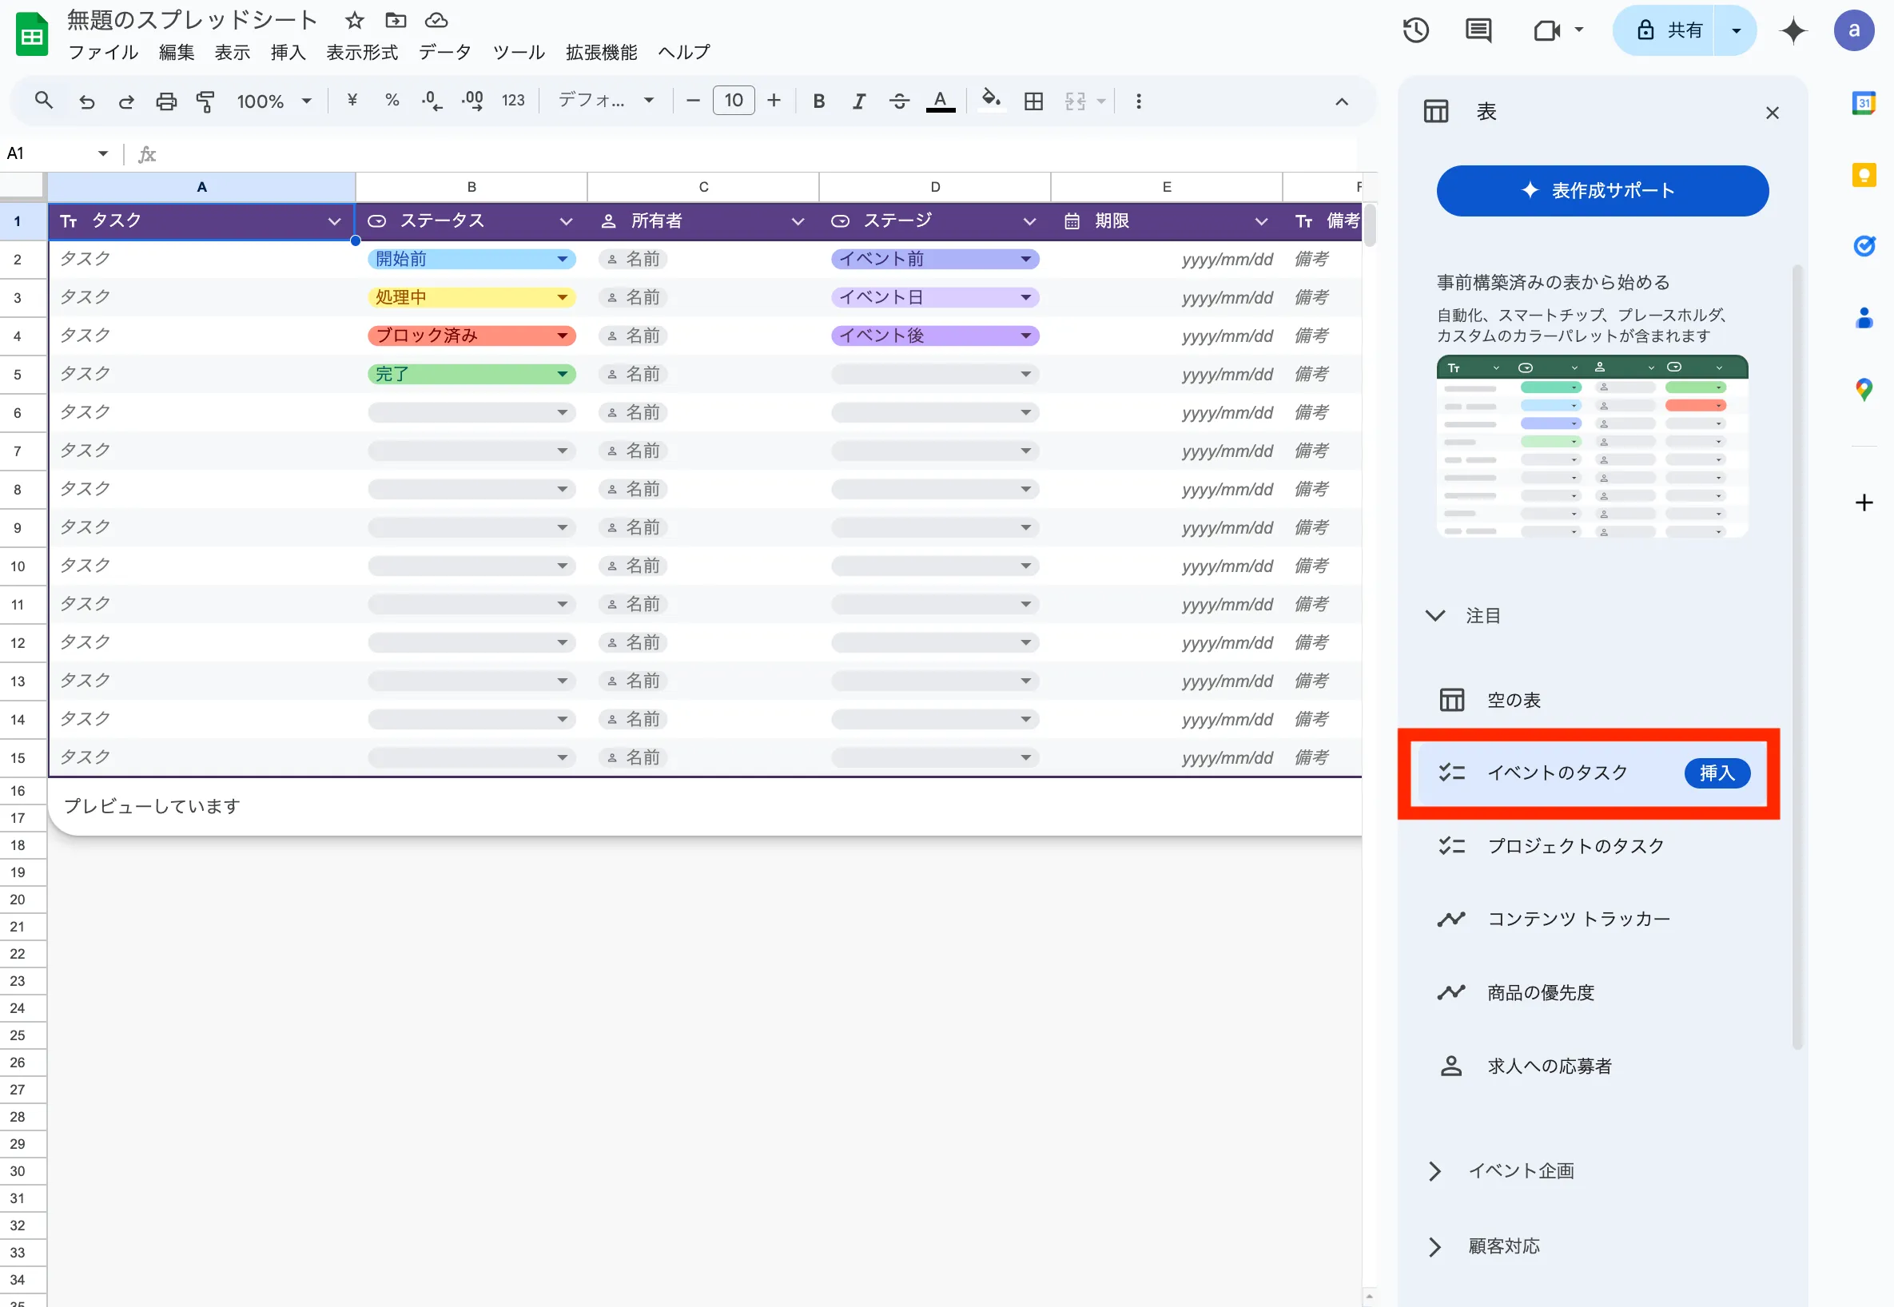The image size is (1894, 1307).
Task: Click the font size input field
Action: point(733,101)
